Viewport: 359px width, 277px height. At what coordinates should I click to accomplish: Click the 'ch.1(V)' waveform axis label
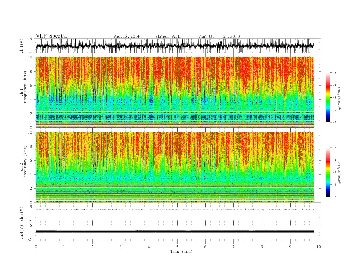pyautogui.click(x=22, y=46)
